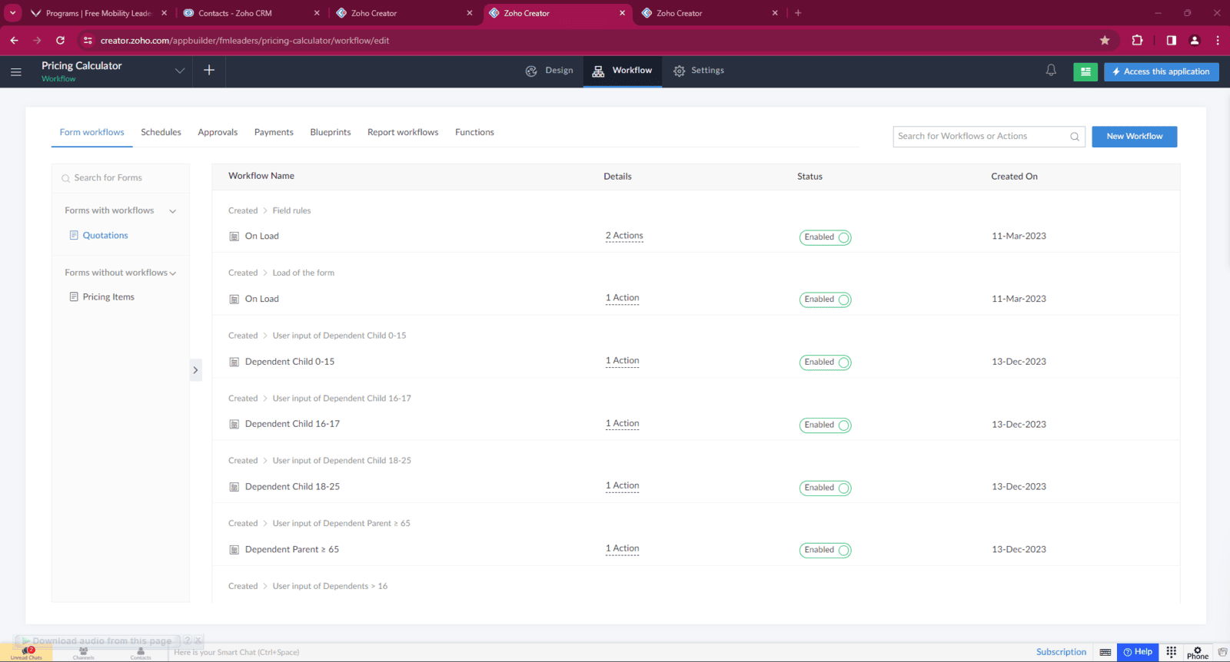Click the chat bubbles icon at bottom-right corner
This screenshot has width=1230, height=662.
coord(1222,652)
